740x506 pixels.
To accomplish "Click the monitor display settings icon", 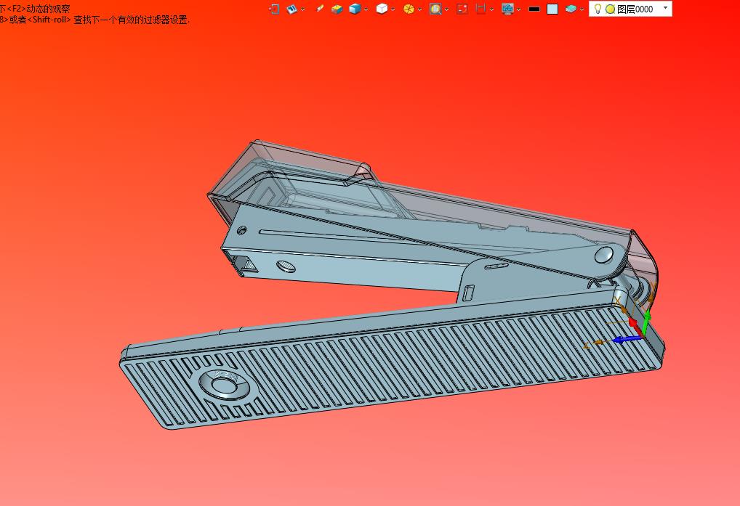I will (508, 9).
